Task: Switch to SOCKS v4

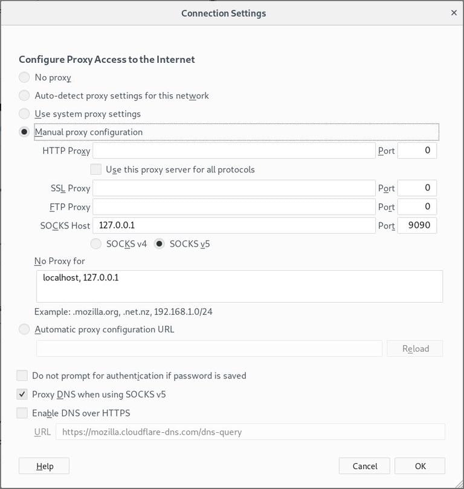Action: coord(95,244)
